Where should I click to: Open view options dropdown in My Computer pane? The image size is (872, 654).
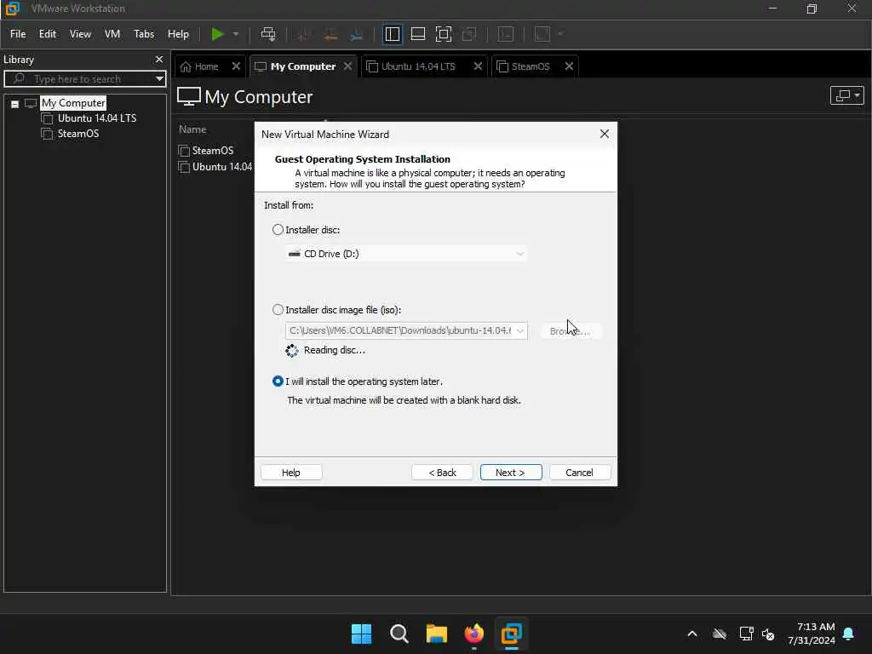[846, 95]
